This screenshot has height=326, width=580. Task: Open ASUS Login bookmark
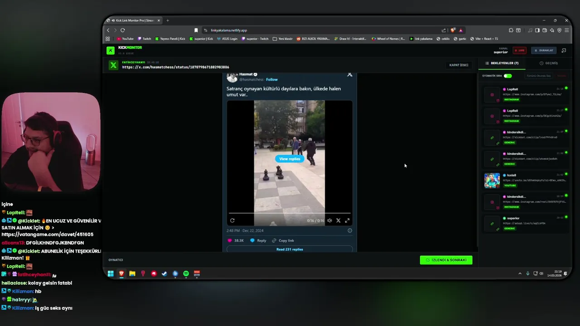(x=227, y=39)
